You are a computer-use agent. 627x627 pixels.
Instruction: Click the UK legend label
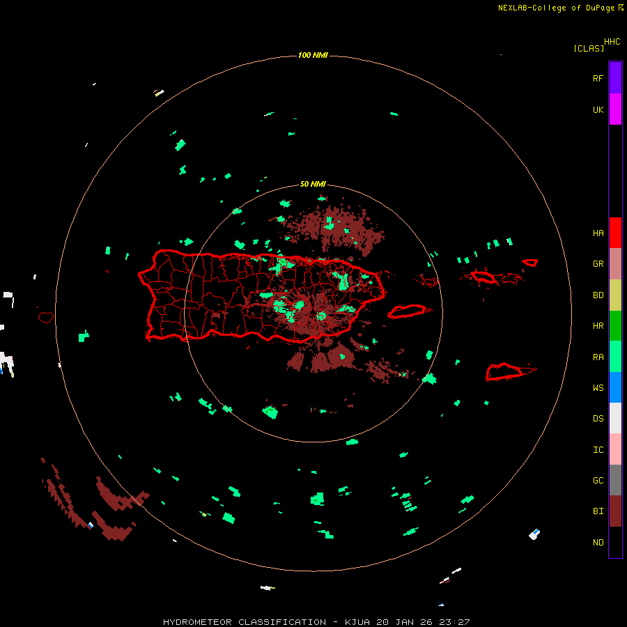coord(598,109)
